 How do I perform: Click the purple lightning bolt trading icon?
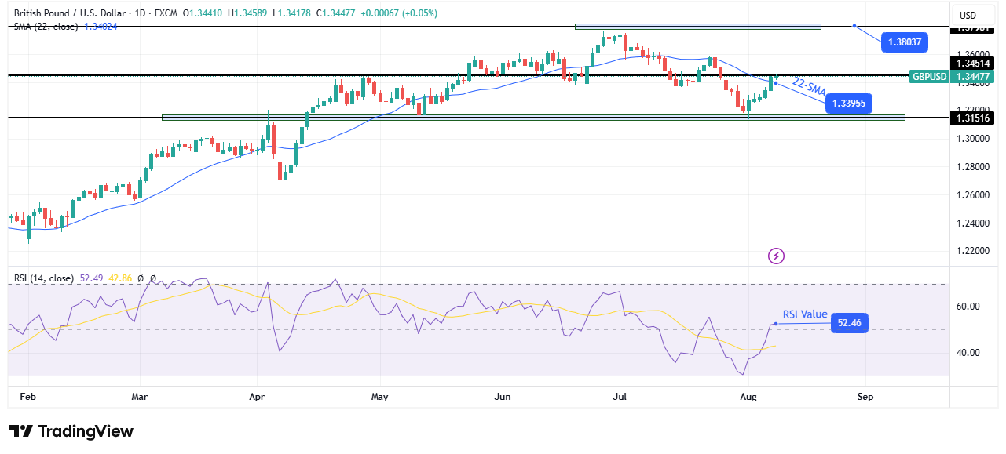coord(775,256)
